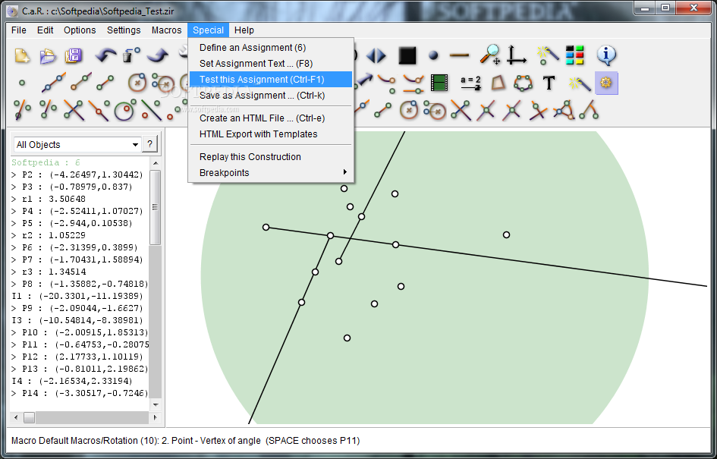
Task: Choose Save as Assignment ... (Ctrl-k)
Action: (x=271, y=96)
